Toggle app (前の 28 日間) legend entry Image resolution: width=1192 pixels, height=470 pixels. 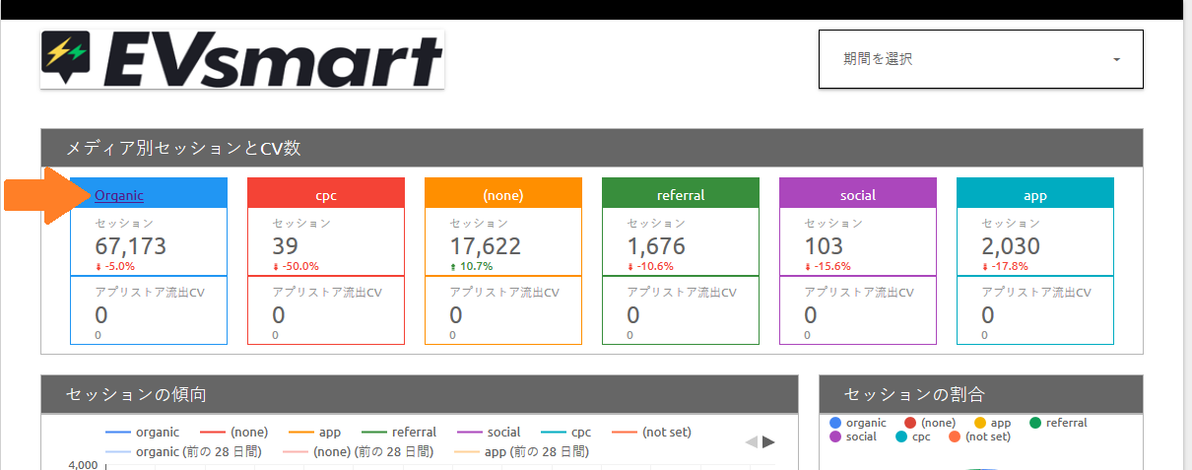(x=521, y=451)
